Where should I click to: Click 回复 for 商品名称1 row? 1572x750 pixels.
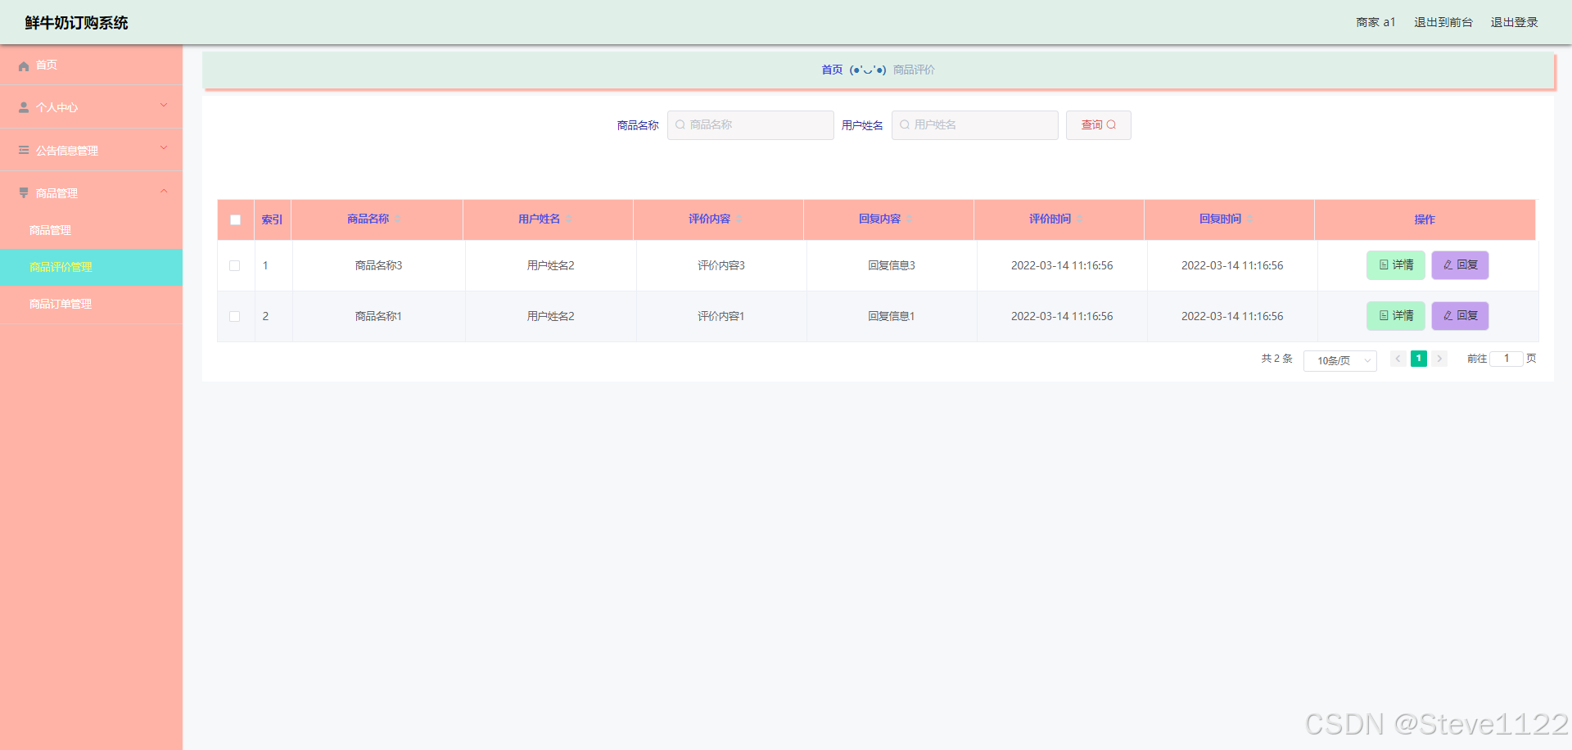(x=1460, y=316)
